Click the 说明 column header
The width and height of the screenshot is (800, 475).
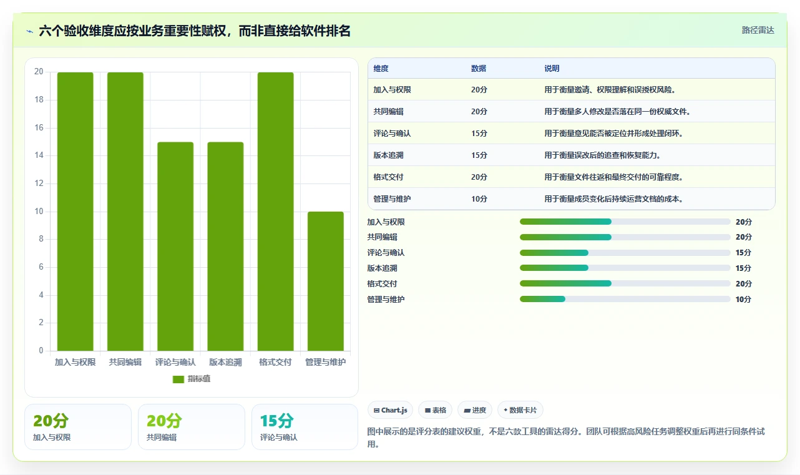pyautogui.click(x=552, y=69)
